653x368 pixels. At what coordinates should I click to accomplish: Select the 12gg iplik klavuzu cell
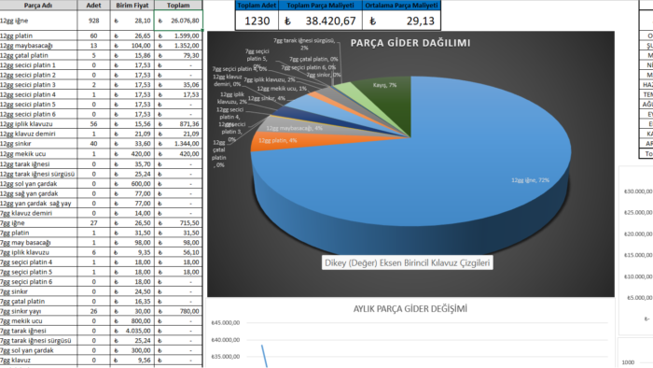(38, 124)
